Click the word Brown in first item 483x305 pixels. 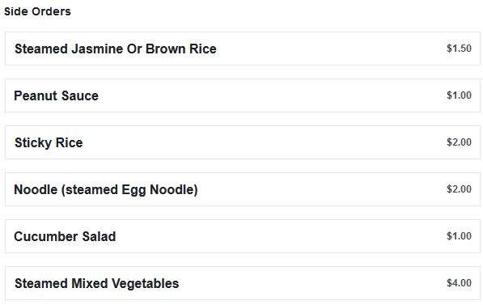pos(165,49)
